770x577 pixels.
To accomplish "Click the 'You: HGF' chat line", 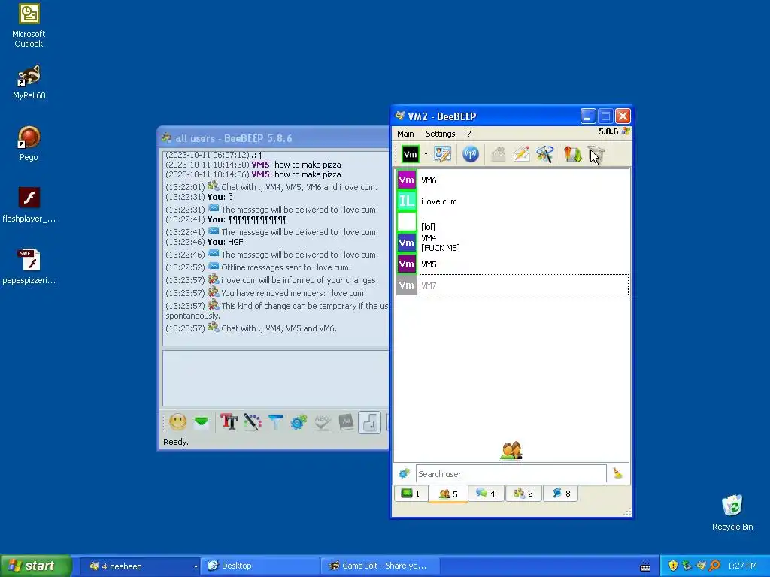I will point(205,242).
